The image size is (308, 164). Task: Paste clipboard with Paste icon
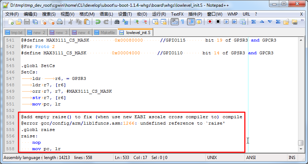pos(87,22)
